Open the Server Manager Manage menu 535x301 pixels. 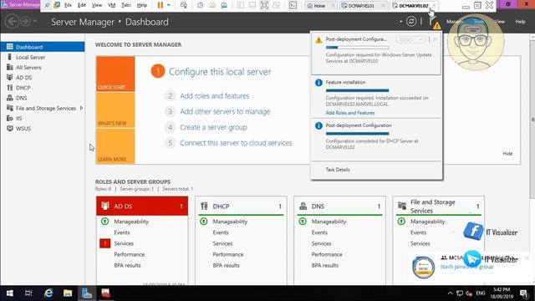[454, 22]
